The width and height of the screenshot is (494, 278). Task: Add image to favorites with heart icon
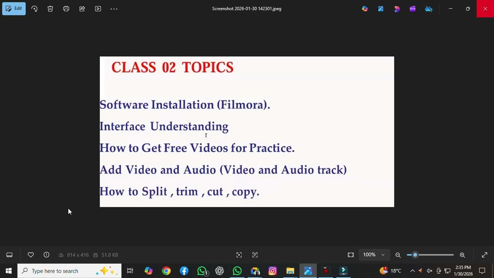coord(30,255)
